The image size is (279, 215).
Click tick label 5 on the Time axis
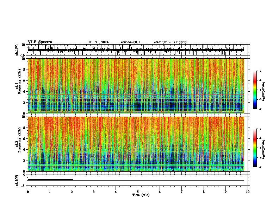[138, 192]
